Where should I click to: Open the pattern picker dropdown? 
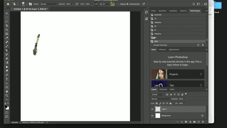tap(116, 4)
